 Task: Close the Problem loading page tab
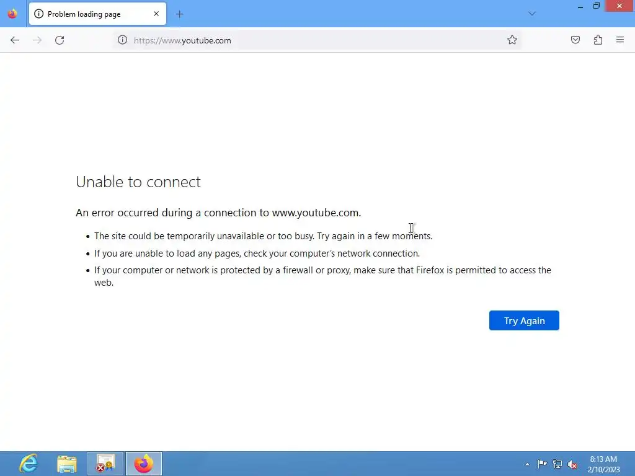tap(156, 14)
